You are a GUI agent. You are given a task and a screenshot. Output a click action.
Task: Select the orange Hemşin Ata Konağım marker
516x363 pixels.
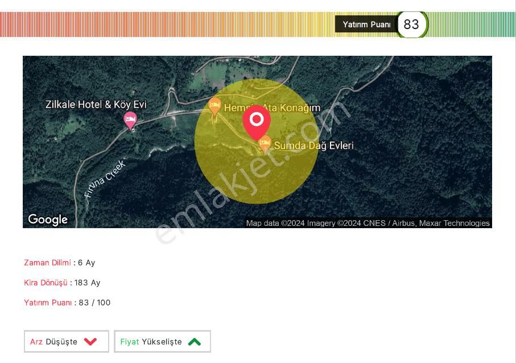pyautogui.click(x=214, y=105)
